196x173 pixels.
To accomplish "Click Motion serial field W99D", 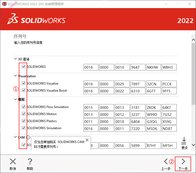I will point(153,114).
